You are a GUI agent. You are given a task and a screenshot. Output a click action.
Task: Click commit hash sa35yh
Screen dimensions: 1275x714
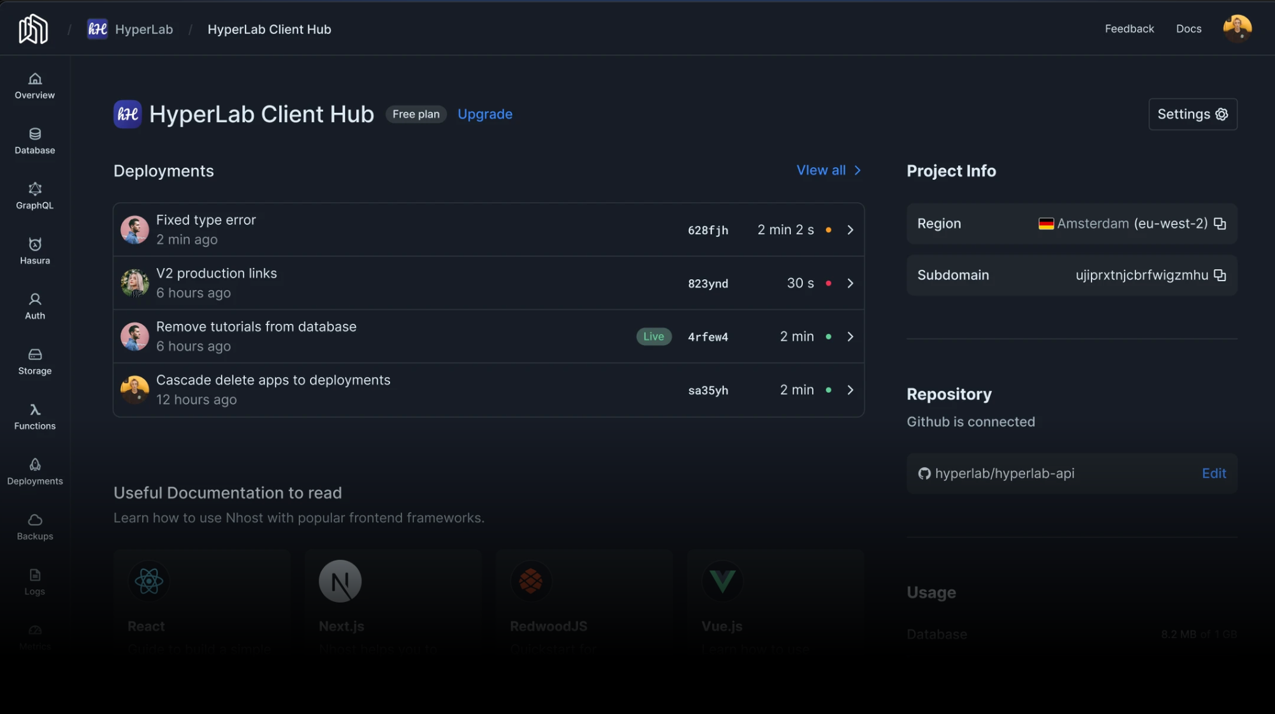(x=708, y=390)
